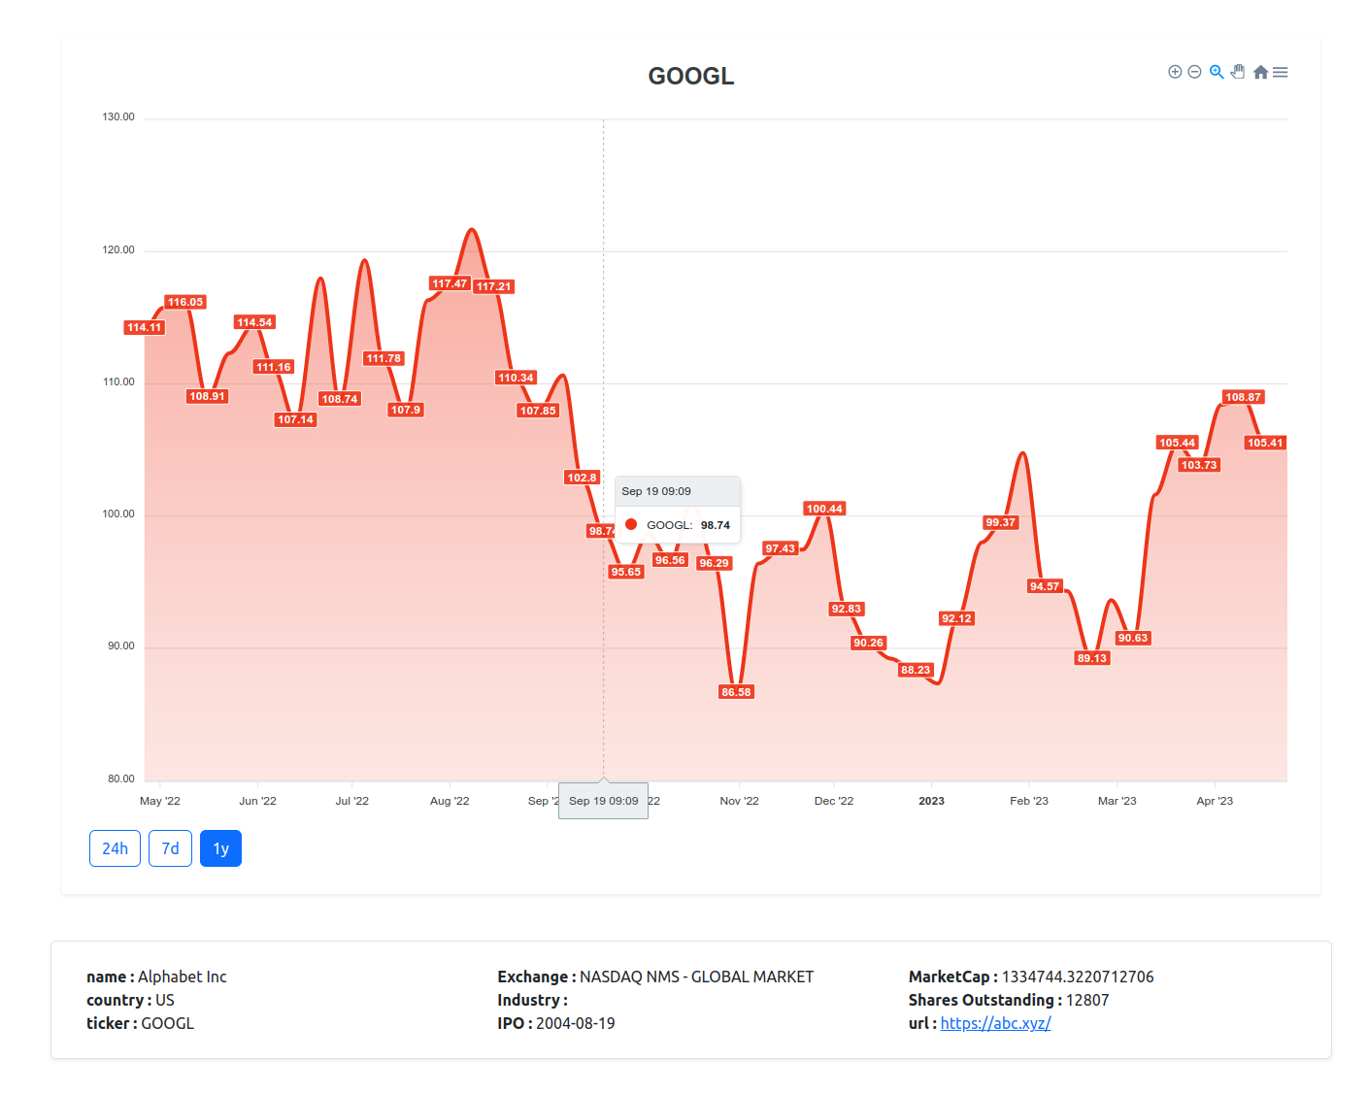Click the 95.65 data label
Viewport: 1368px width, 1093px height.
click(x=626, y=572)
